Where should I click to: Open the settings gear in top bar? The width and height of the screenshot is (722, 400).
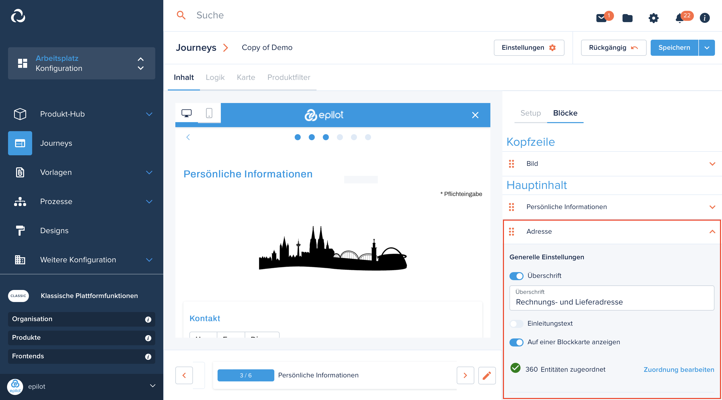[653, 18]
